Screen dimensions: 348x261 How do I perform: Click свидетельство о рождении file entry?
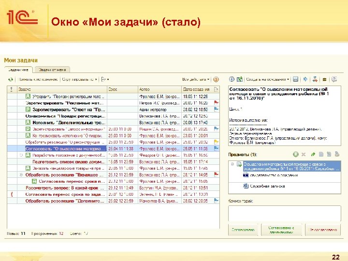click(274, 175)
